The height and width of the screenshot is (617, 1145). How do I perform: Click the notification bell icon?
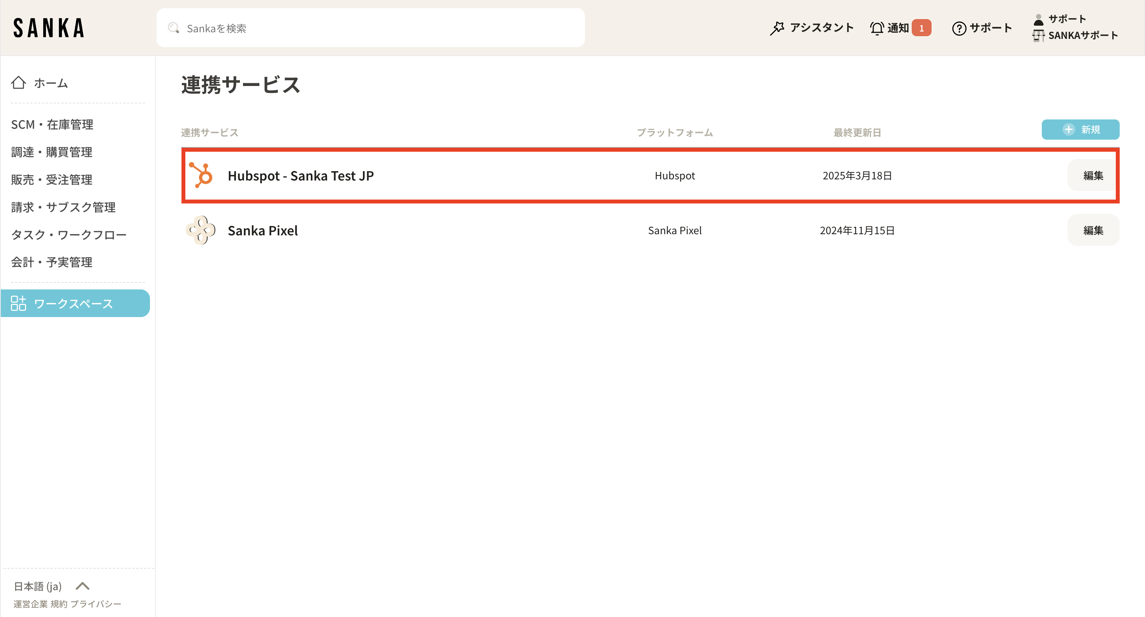(877, 28)
